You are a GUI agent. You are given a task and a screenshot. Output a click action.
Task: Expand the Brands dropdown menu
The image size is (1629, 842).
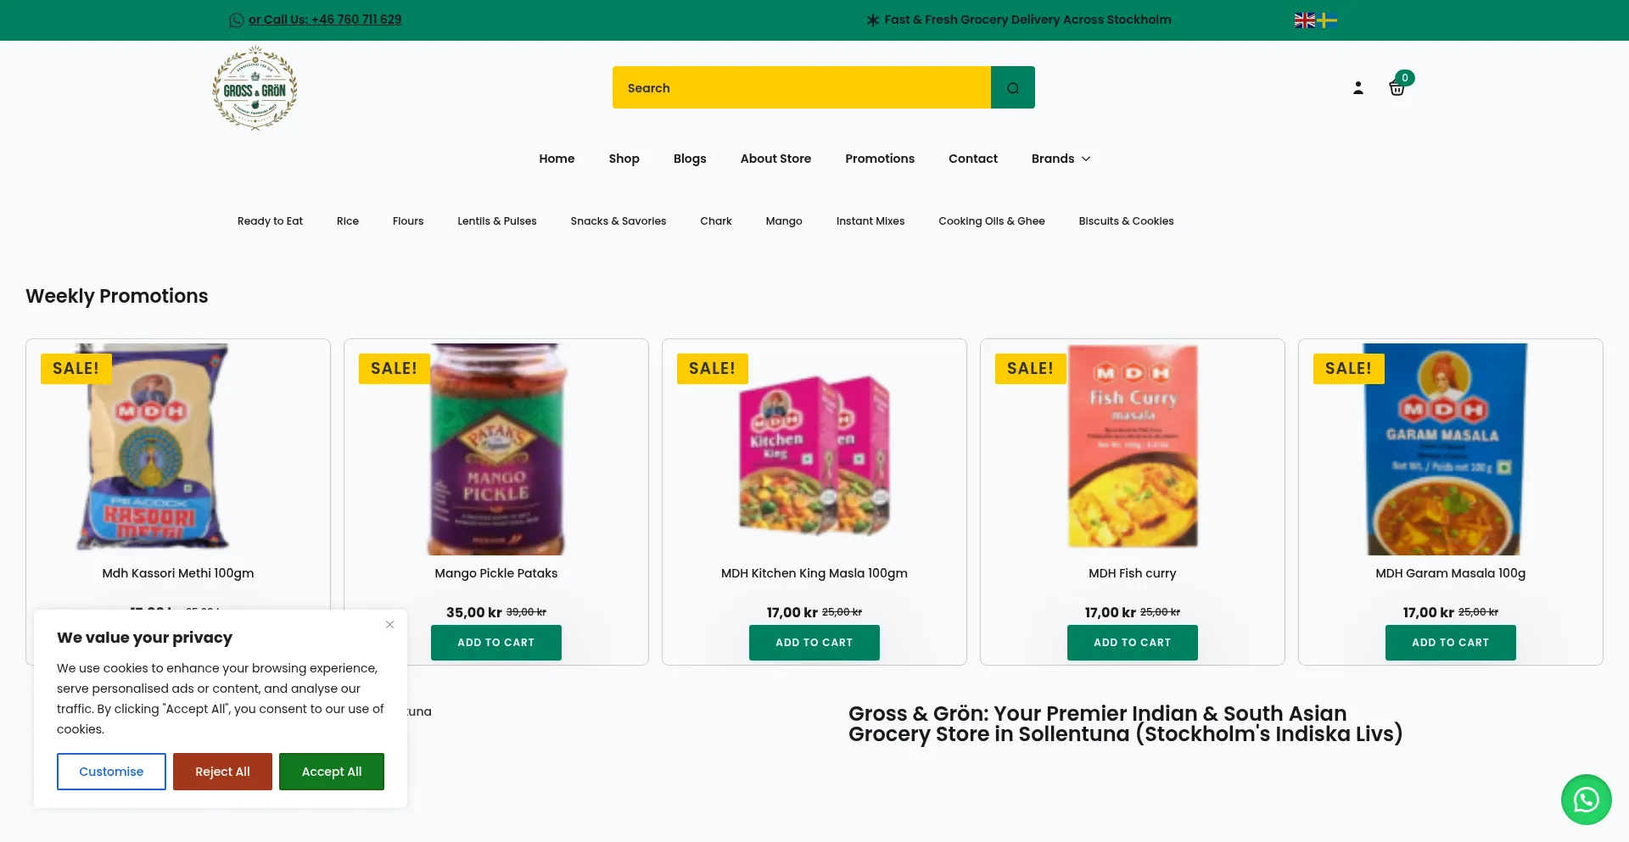pyautogui.click(x=1061, y=159)
